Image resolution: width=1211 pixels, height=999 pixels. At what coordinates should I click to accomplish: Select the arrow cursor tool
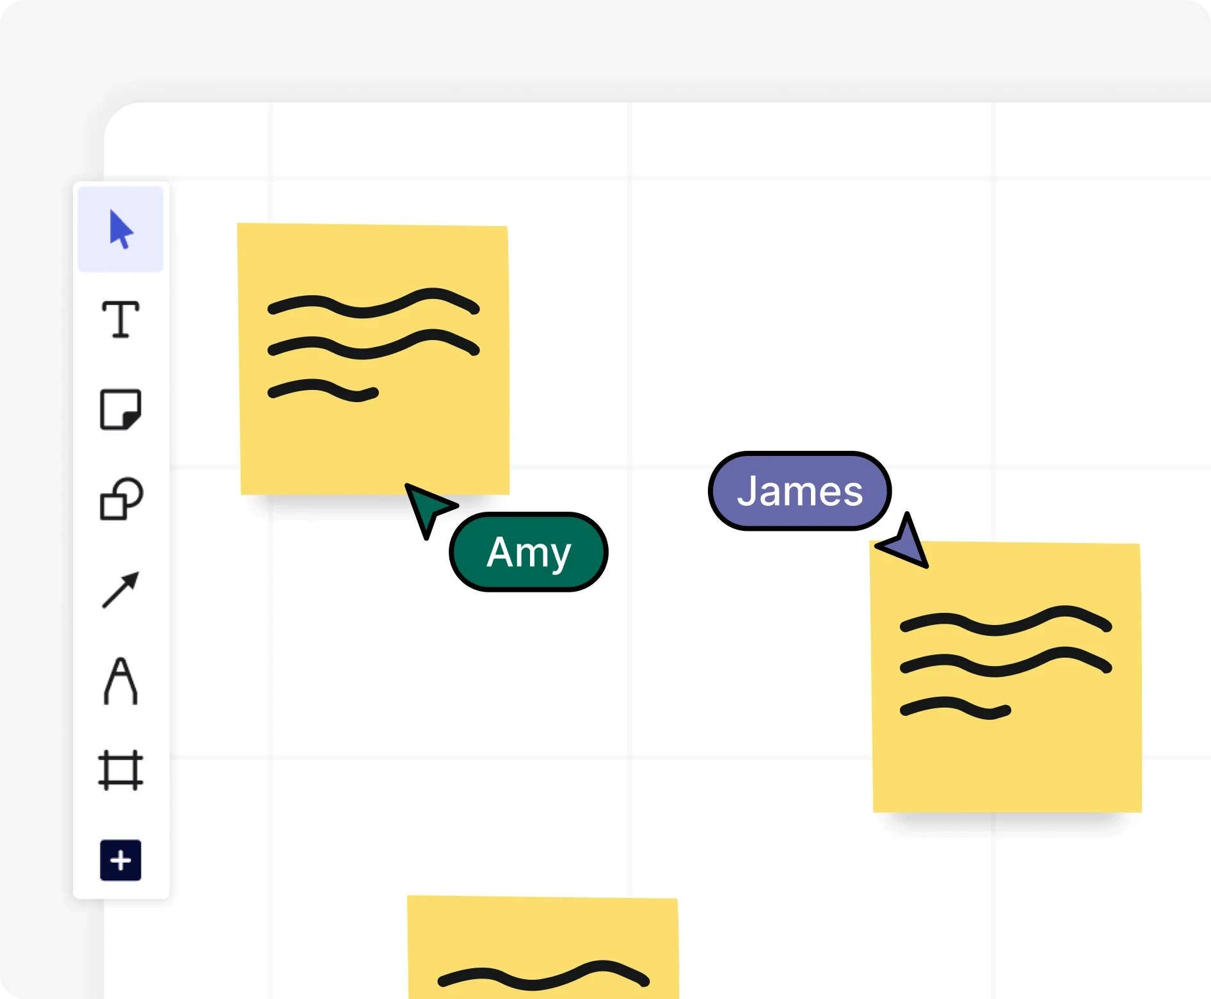coord(120,229)
